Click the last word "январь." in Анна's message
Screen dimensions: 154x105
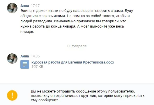point(27,32)
